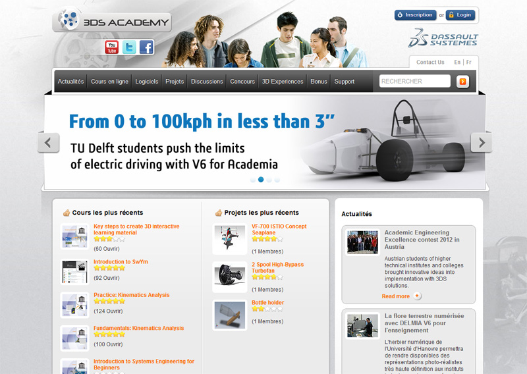
Task: Click Practice Kinematics Analysis thumbnail
Action: point(74,306)
